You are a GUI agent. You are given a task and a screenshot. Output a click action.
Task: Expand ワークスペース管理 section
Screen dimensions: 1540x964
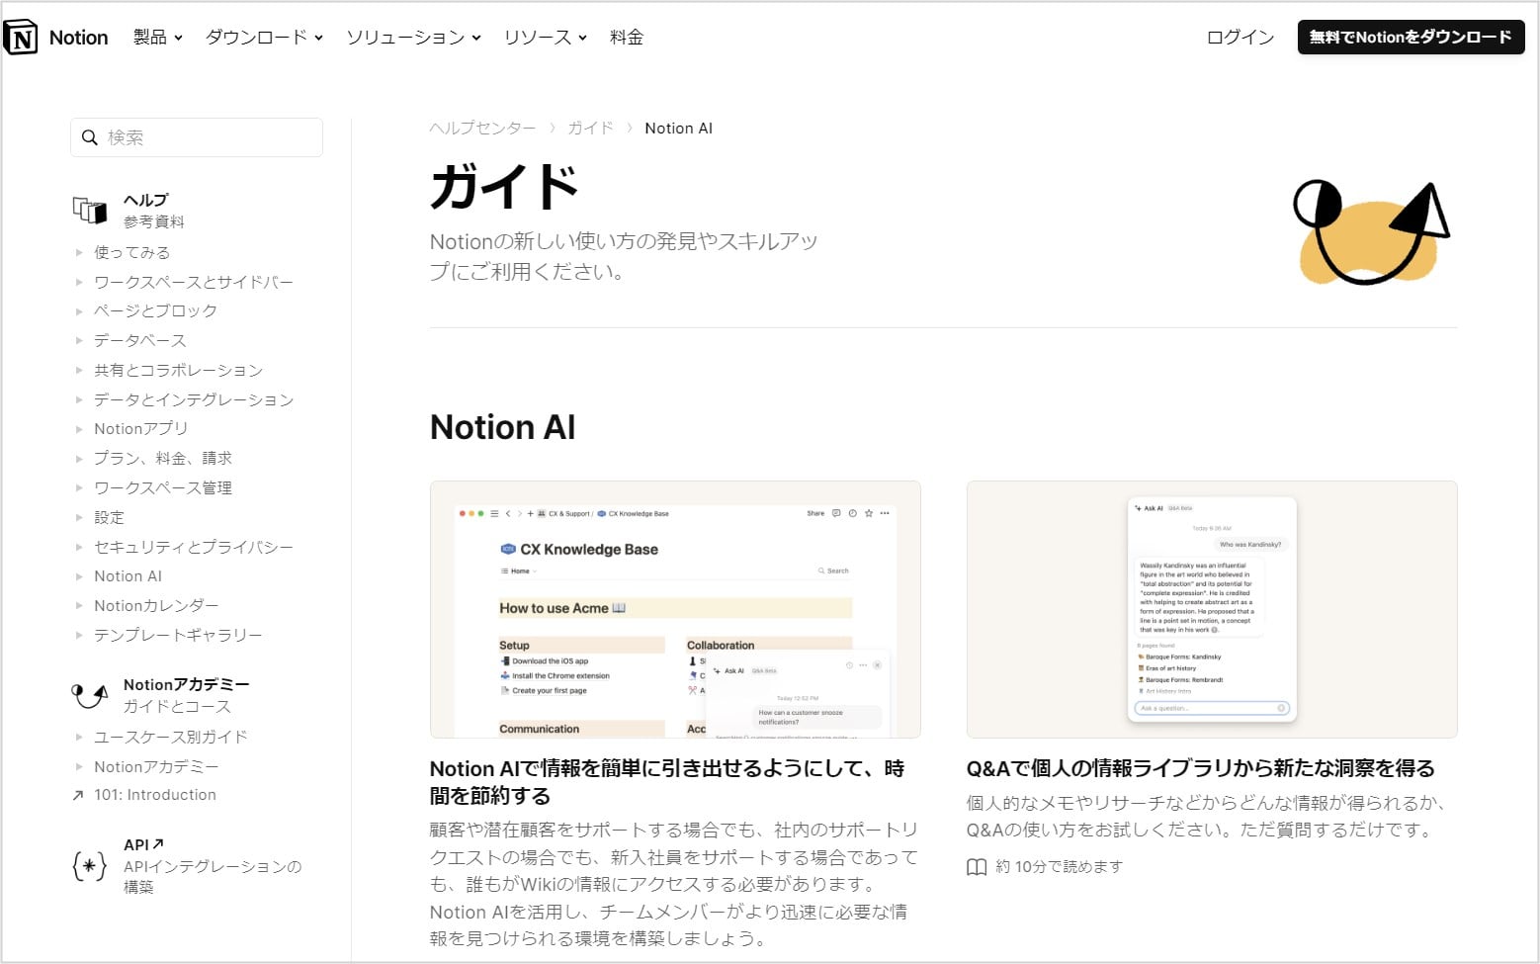[x=79, y=487]
